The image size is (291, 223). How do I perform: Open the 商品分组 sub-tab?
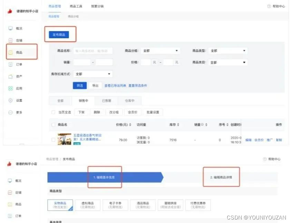click(73, 16)
